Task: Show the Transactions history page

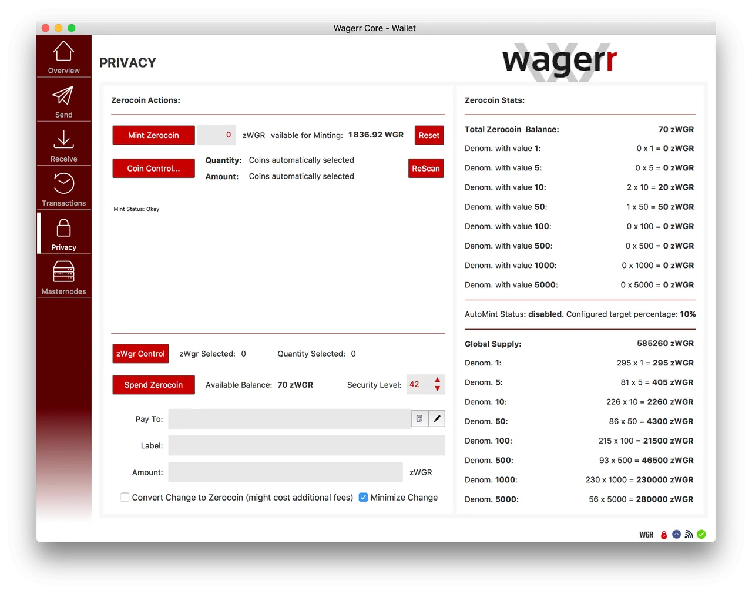Action: tap(63, 189)
